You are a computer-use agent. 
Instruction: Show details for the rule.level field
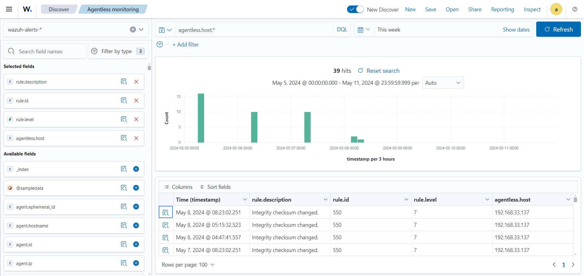[124, 119]
